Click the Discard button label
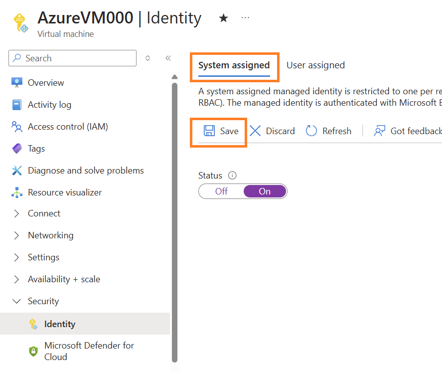The image size is (442, 372). [280, 131]
